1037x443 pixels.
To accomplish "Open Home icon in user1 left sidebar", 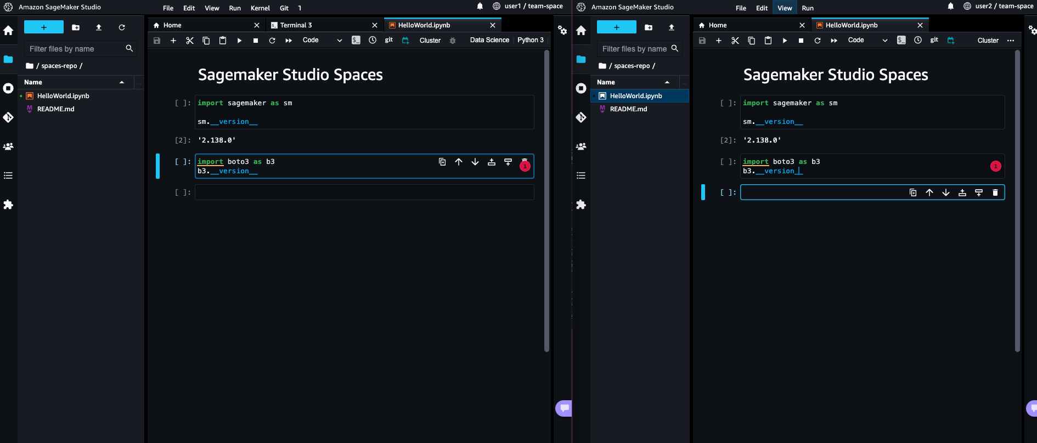I will point(8,31).
